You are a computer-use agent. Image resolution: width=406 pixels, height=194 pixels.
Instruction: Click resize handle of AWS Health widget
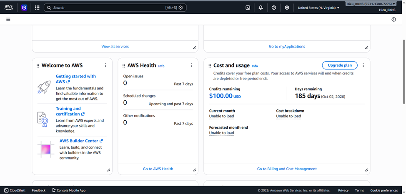(194, 170)
